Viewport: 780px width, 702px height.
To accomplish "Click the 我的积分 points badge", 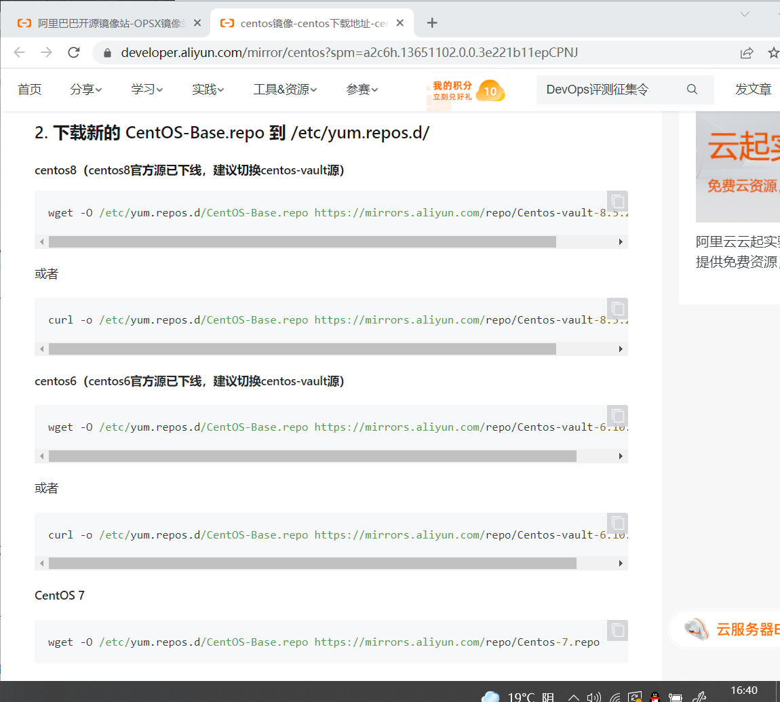I will (468, 91).
